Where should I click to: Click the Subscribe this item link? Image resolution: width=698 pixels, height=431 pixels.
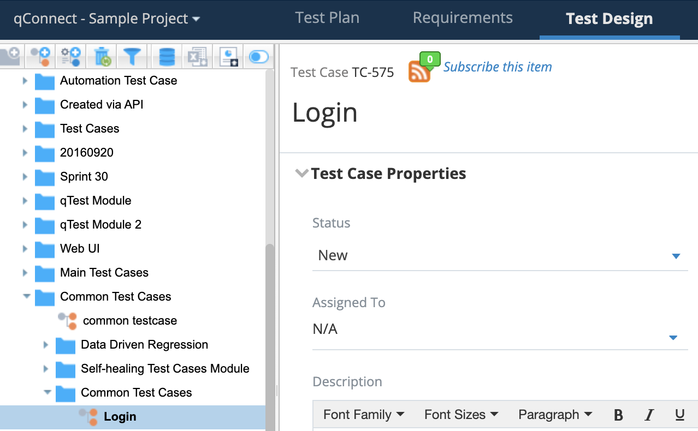(x=498, y=67)
